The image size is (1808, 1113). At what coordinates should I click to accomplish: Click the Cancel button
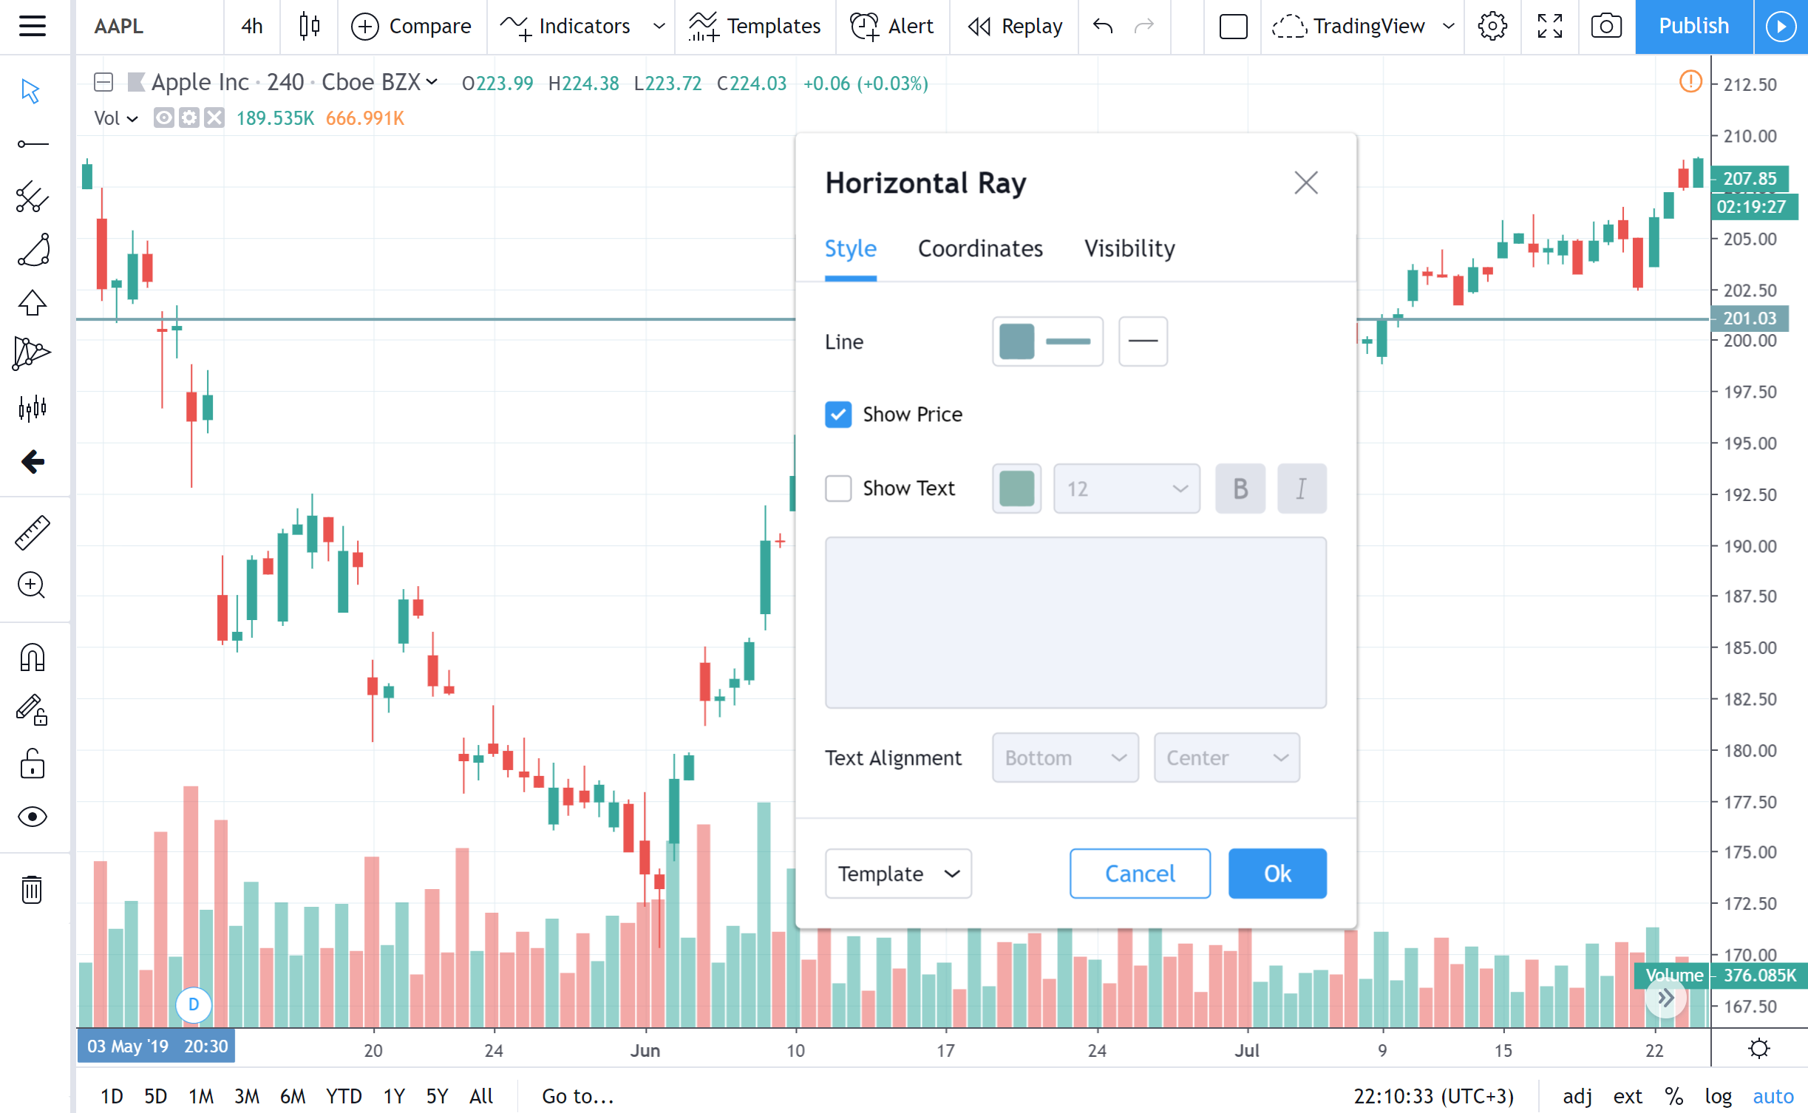(x=1139, y=874)
